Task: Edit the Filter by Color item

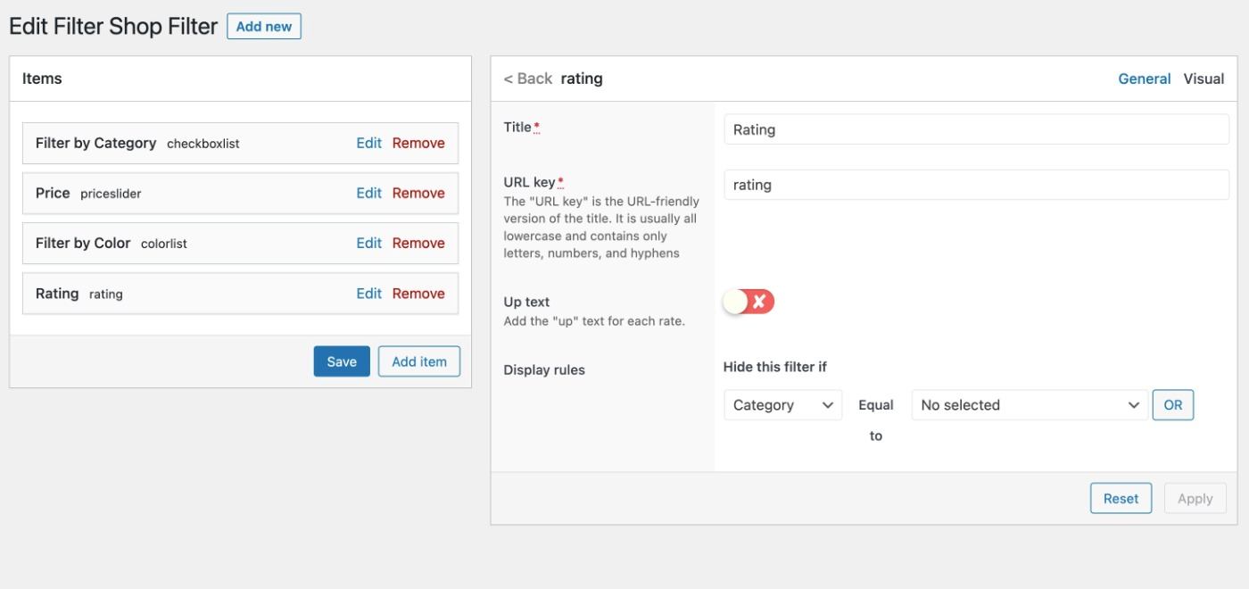Action: [x=368, y=243]
